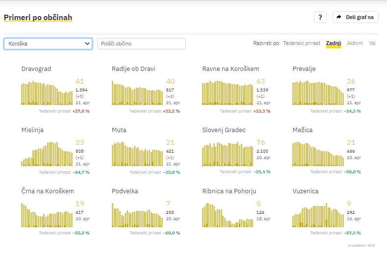Click the Črna na Koroškem chart
This screenshot has height=253, width=387.
click(x=47, y=215)
